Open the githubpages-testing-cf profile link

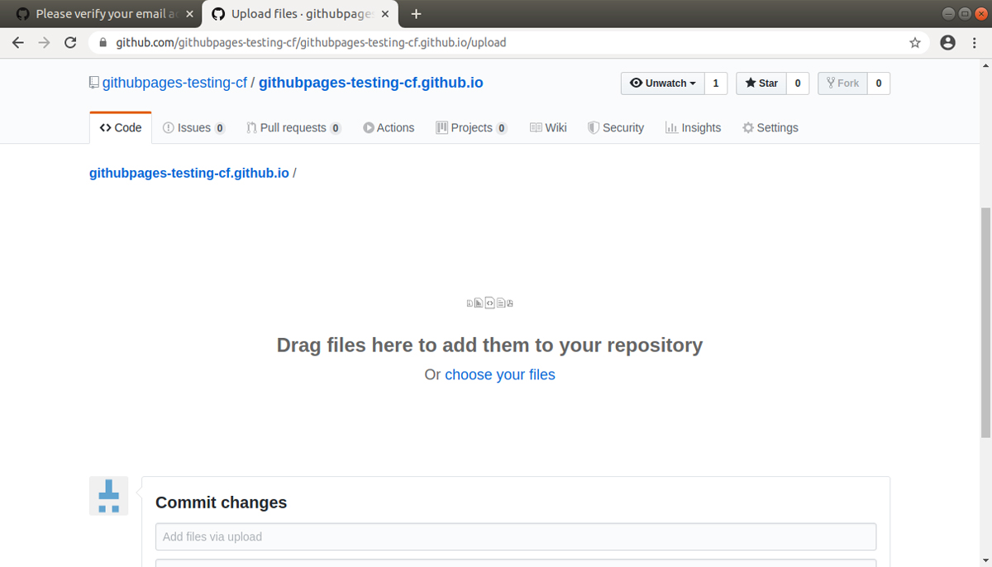[174, 82]
